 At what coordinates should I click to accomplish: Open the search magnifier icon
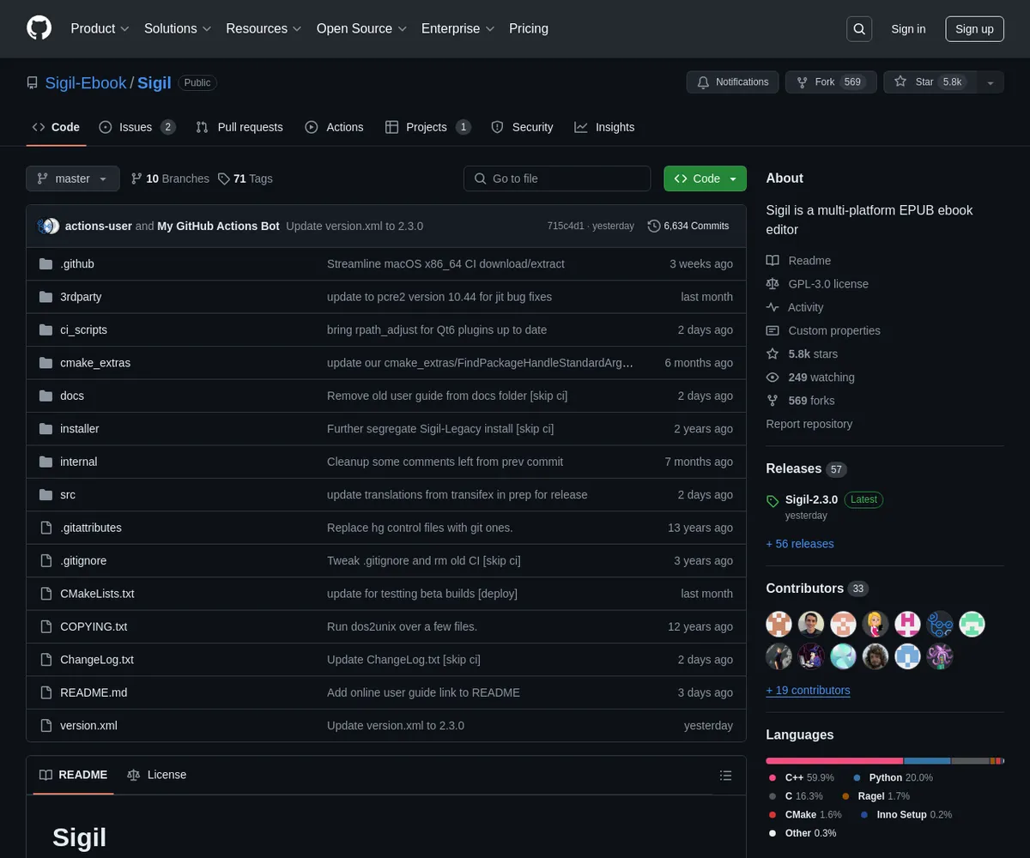click(859, 29)
